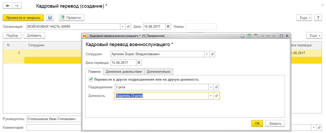Viewport: 326px width, 133px height.
Task: Expand the Должность dropdown list
Action: click(x=211, y=96)
